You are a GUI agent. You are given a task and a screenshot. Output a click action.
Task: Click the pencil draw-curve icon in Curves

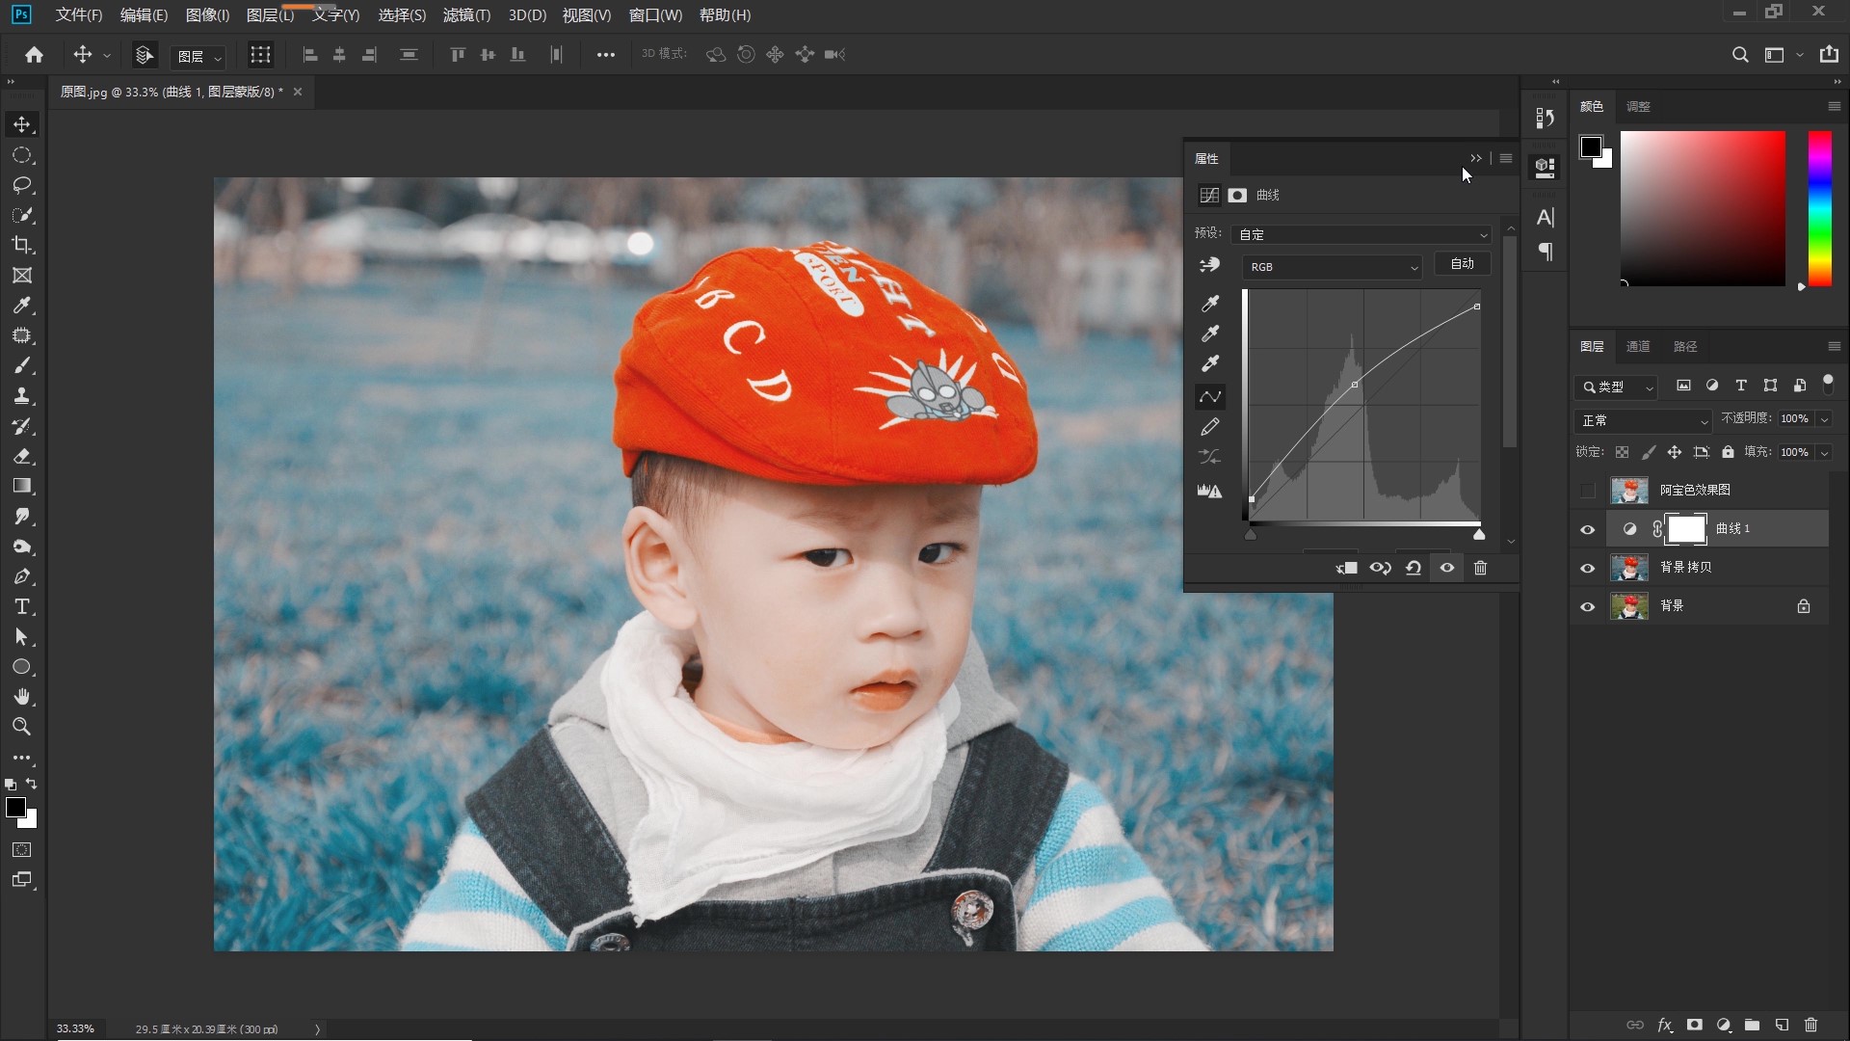1210,427
